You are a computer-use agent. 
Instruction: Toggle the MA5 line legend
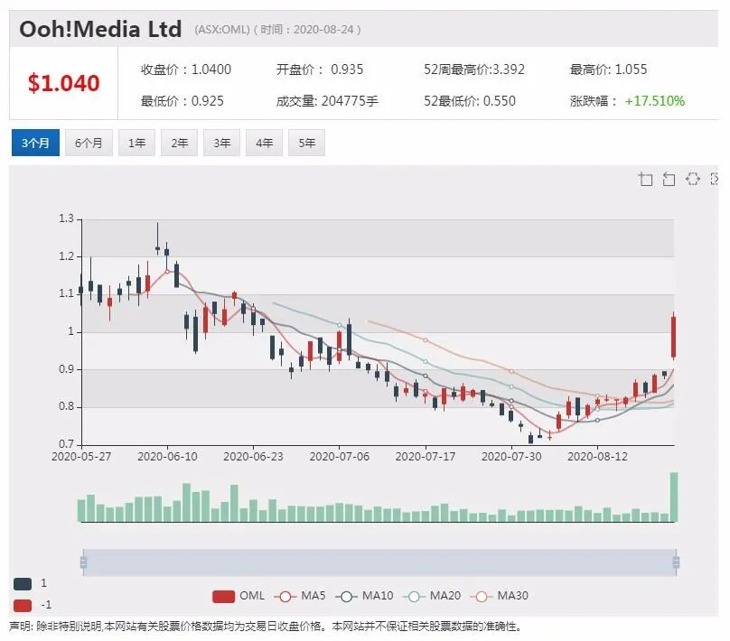click(300, 597)
